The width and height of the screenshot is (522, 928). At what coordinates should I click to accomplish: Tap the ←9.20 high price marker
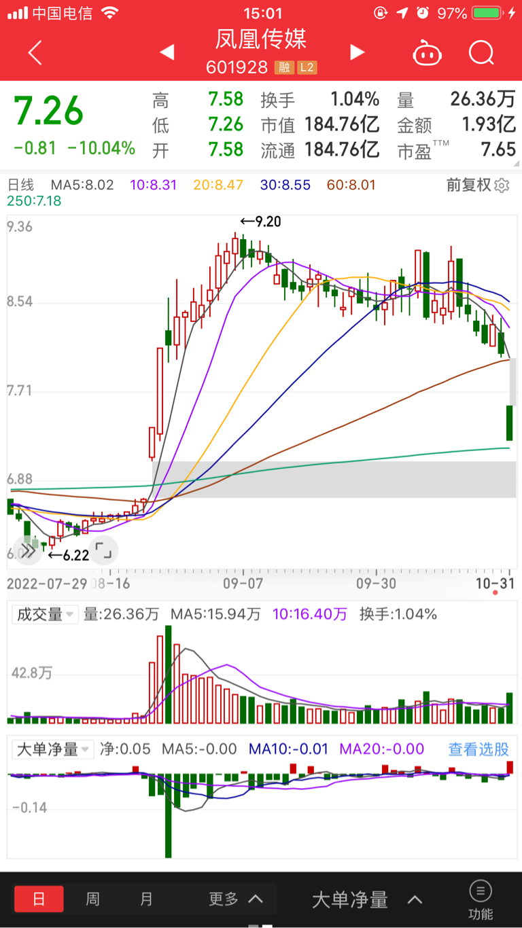tap(260, 221)
